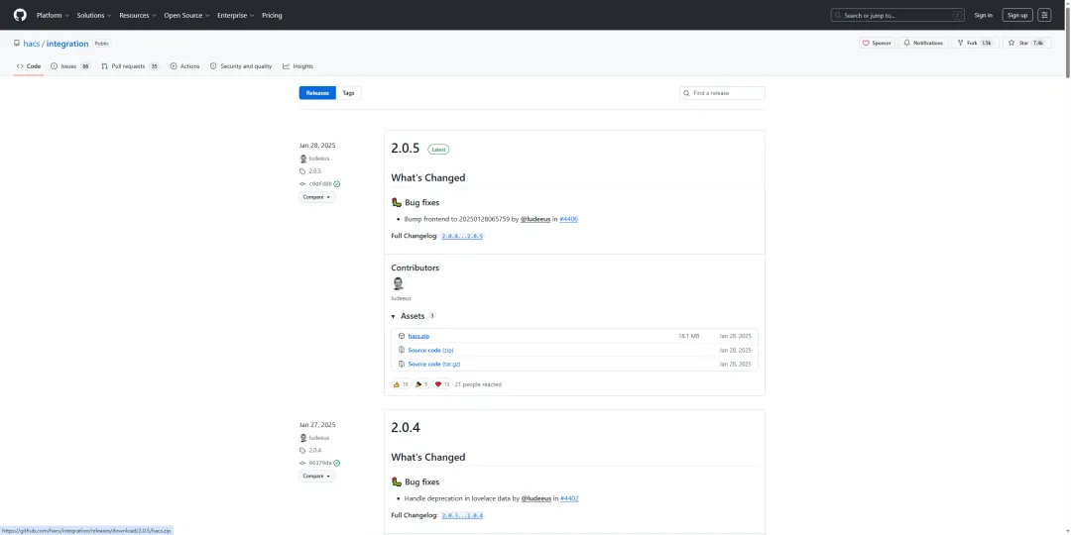This screenshot has height=535, width=1071.
Task: Click the Sign up button
Action: 1017,15
